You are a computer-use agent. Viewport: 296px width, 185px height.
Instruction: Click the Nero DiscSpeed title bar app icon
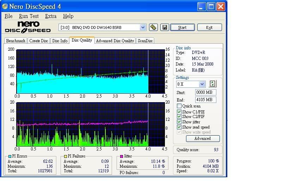tap(5, 6)
